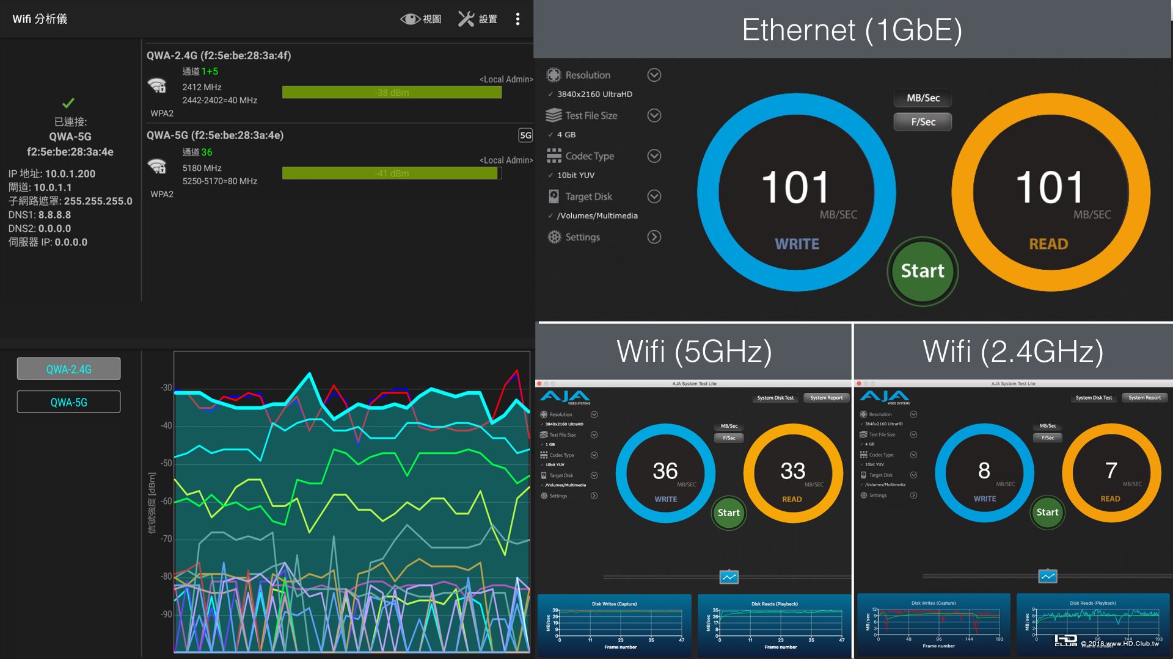Close the Wifi 2.4GHz AJA window
The height and width of the screenshot is (659, 1173).
[858, 384]
